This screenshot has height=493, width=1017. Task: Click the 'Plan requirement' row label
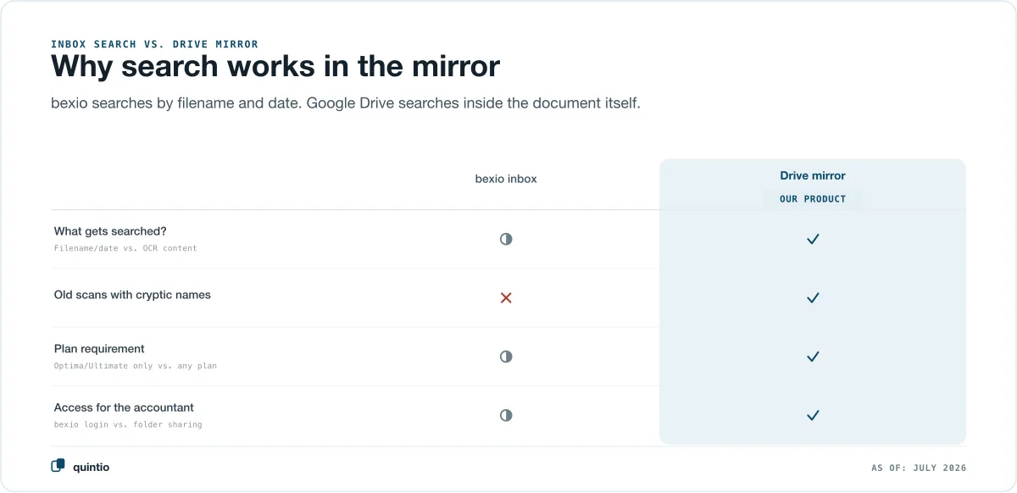coord(99,348)
